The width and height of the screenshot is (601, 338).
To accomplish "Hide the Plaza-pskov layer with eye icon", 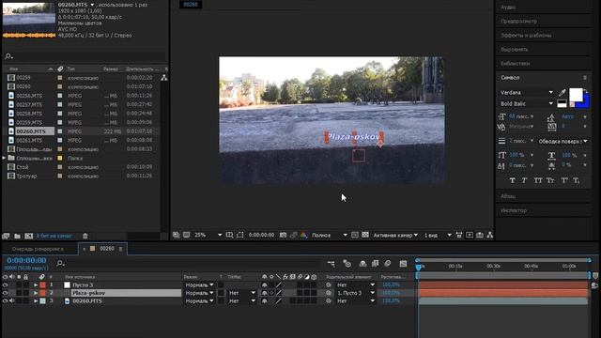I will pyautogui.click(x=5, y=293).
